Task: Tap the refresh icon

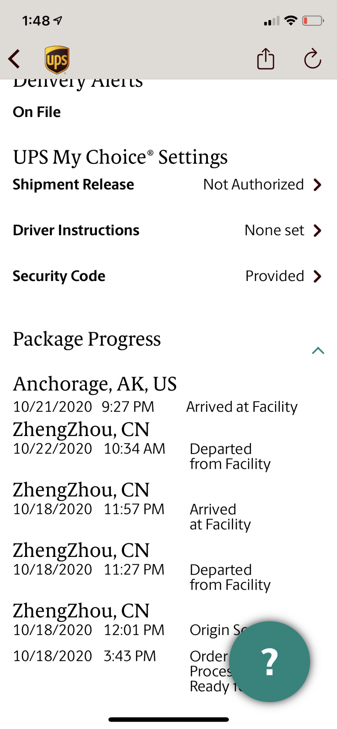Action: 313,59
